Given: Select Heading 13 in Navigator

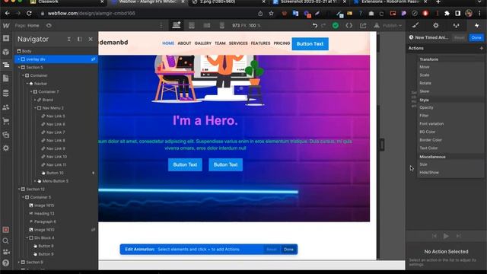Looking at the screenshot, I should click(56, 213).
